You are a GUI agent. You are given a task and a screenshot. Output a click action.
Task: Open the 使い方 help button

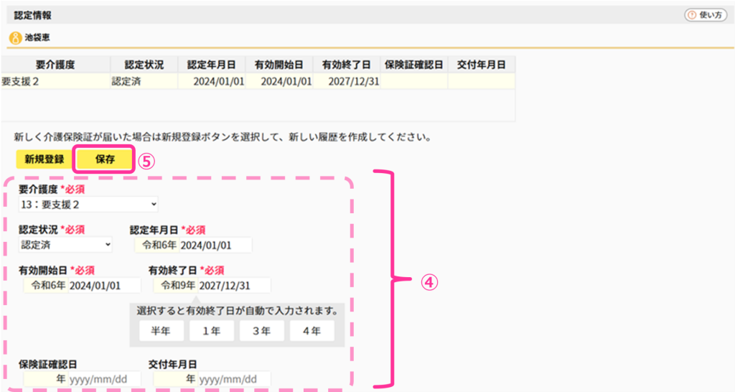coord(706,16)
